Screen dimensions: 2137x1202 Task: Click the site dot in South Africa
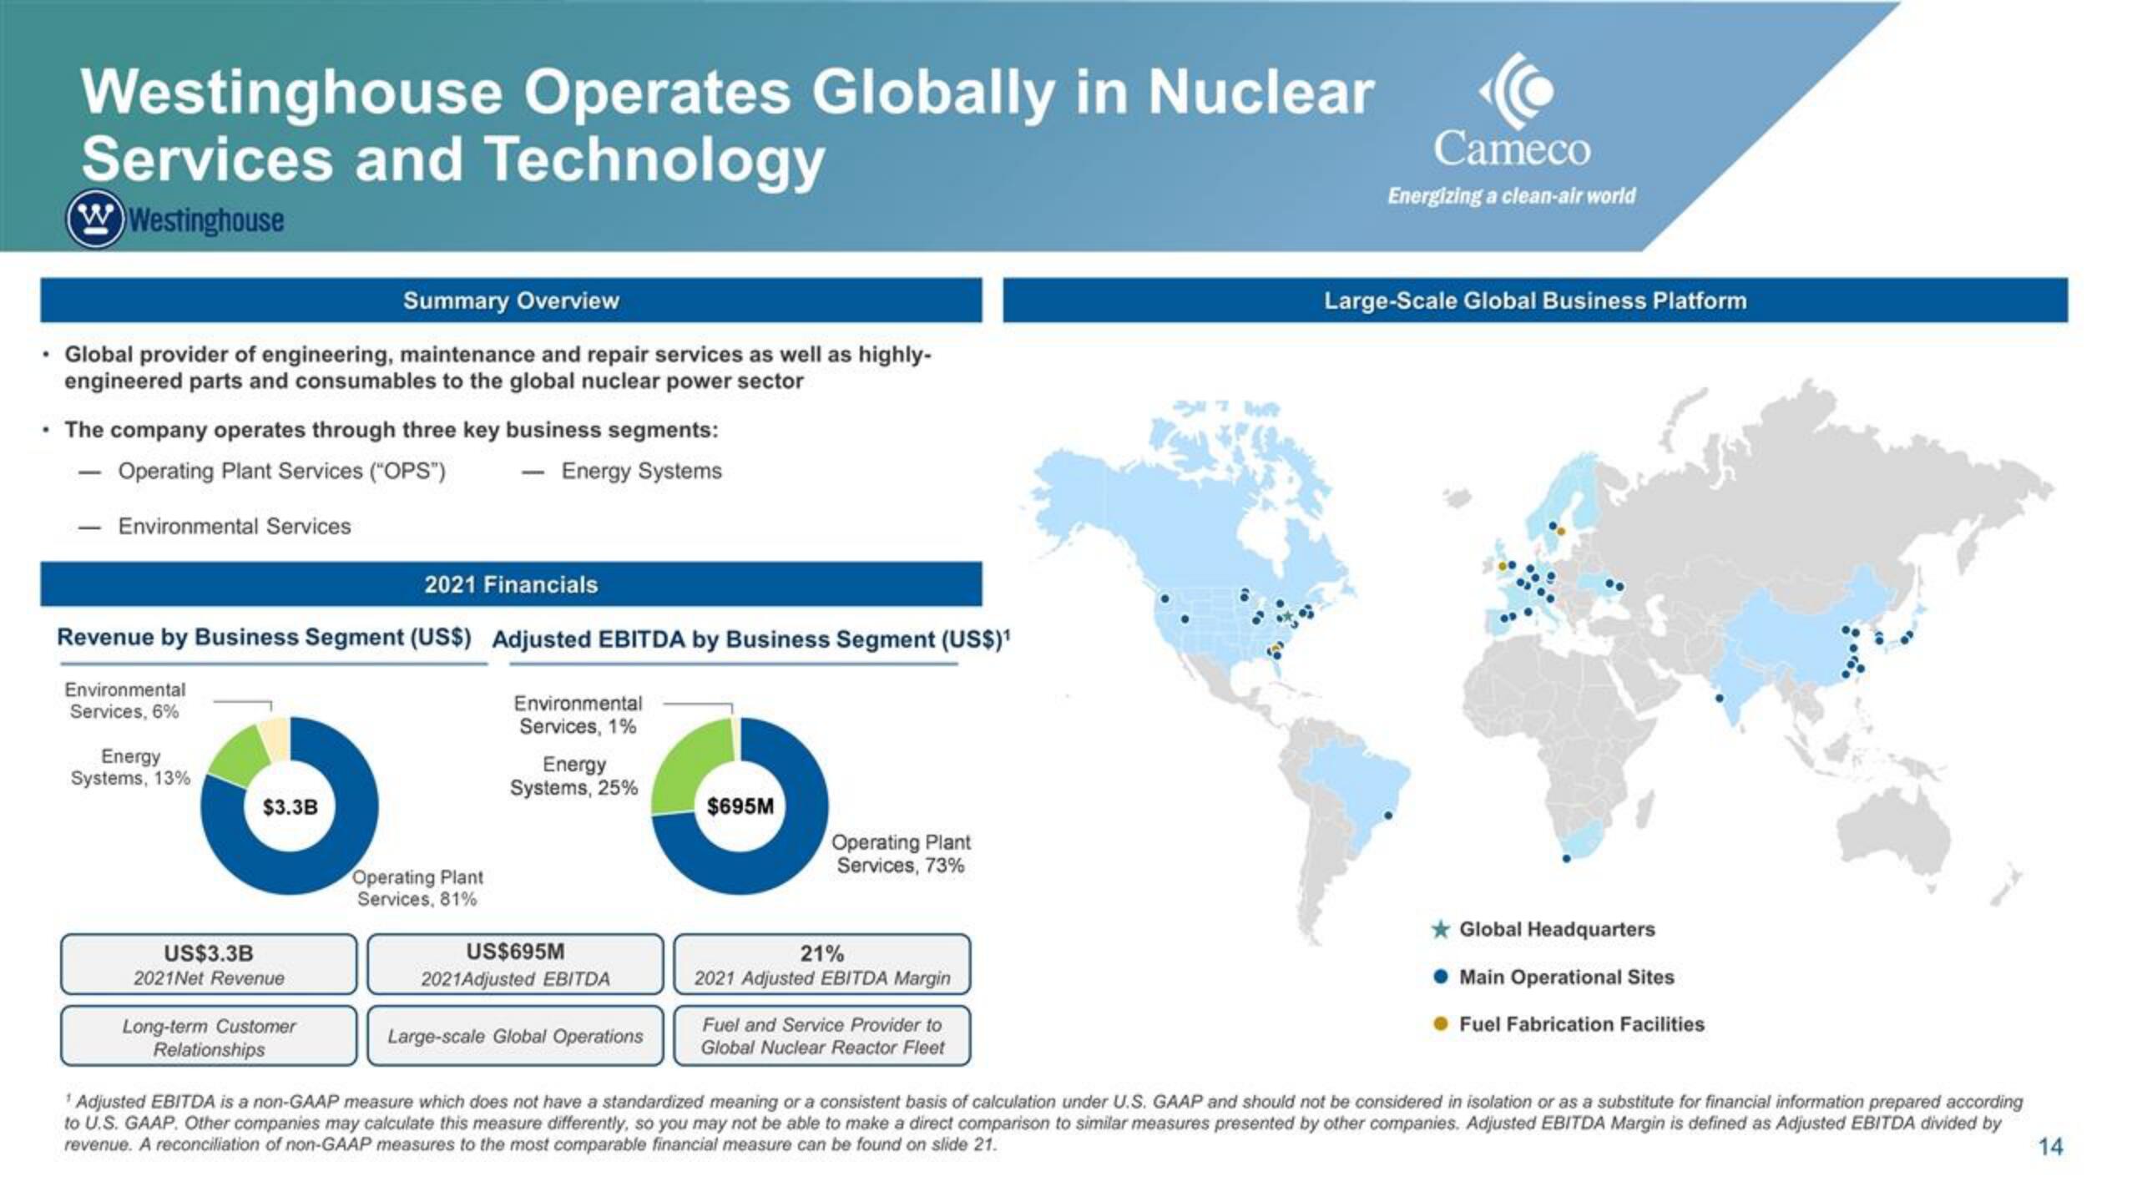click(1566, 858)
